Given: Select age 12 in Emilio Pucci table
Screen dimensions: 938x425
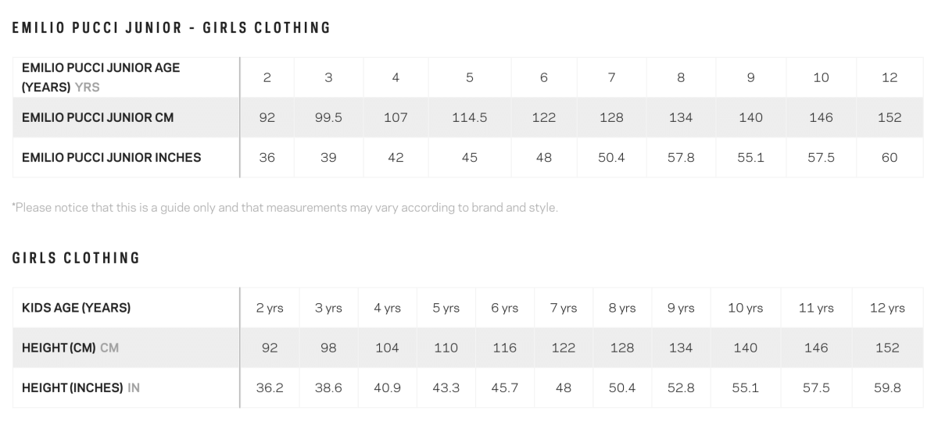Looking at the screenshot, I should click(x=890, y=77).
